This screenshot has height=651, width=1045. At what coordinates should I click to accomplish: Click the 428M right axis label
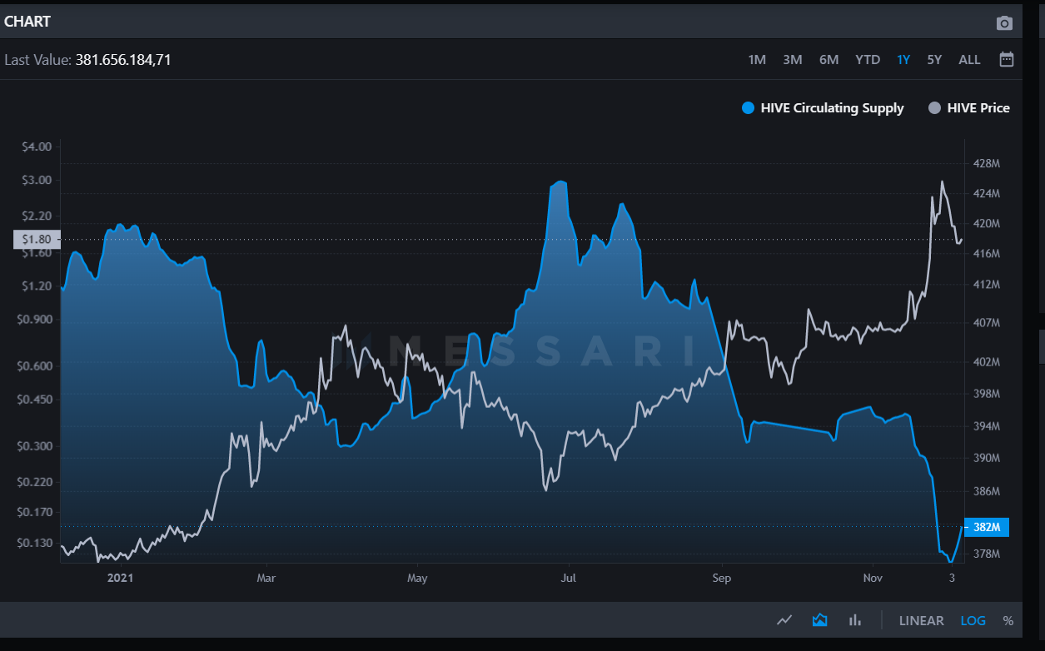986,163
